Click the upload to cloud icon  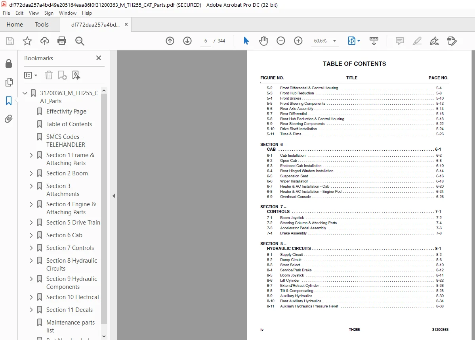click(44, 41)
